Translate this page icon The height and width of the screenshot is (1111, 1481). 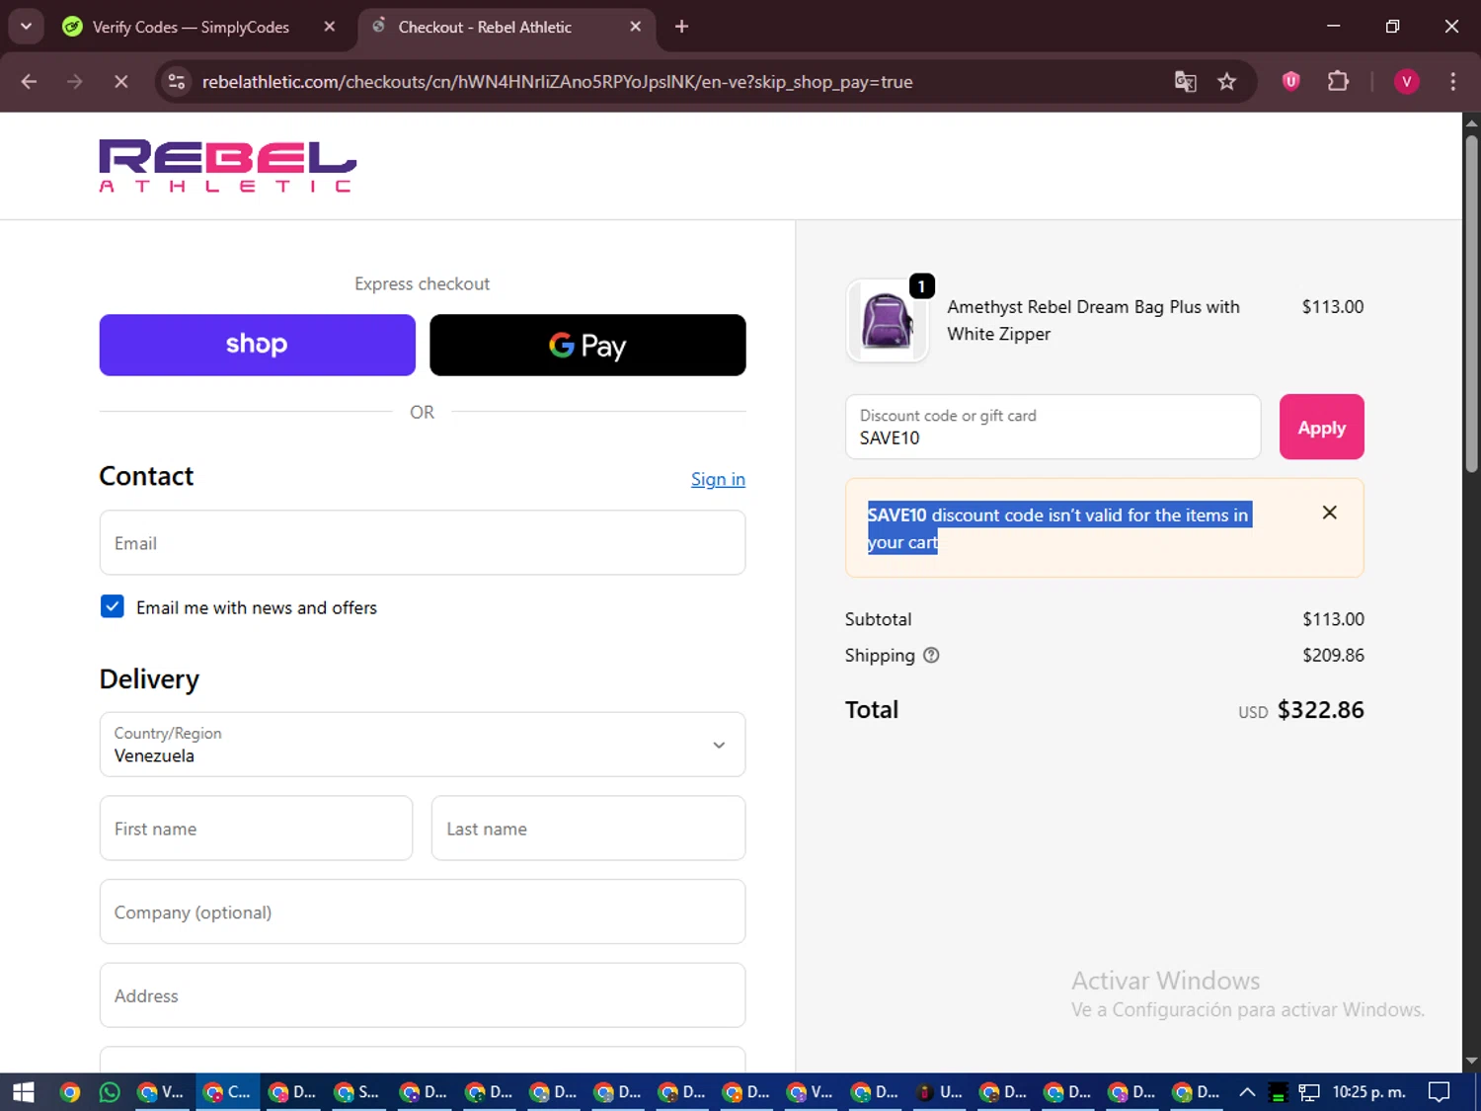(x=1185, y=82)
